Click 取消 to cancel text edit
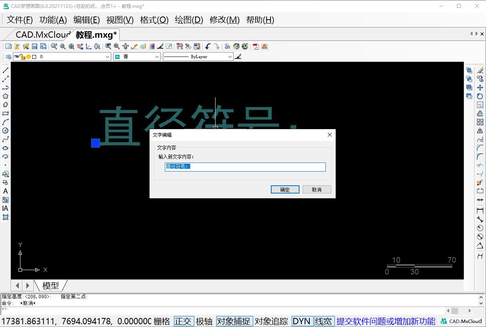This screenshot has width=486, height=327. click(316, 190)
